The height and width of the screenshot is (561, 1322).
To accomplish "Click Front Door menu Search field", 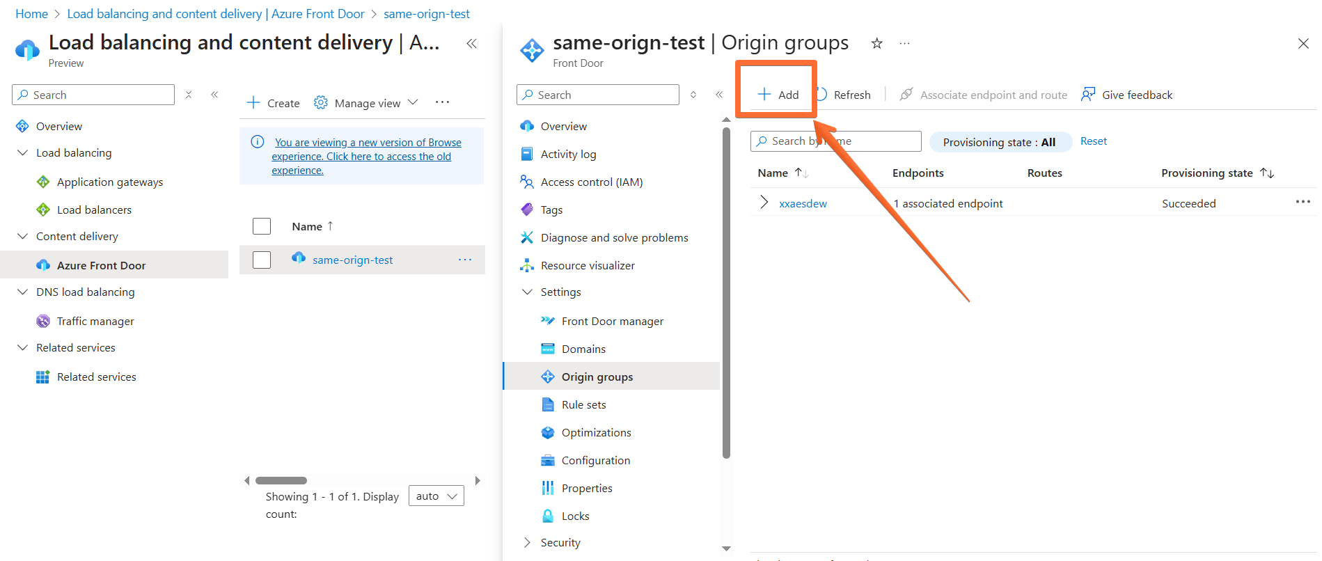I will click(598, 95).
